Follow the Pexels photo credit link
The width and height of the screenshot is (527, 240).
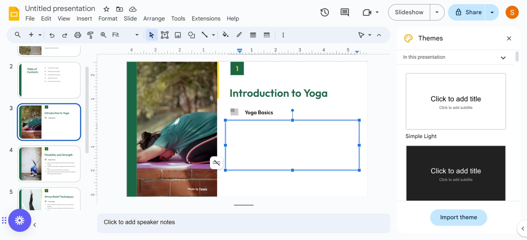click(203, 189)
